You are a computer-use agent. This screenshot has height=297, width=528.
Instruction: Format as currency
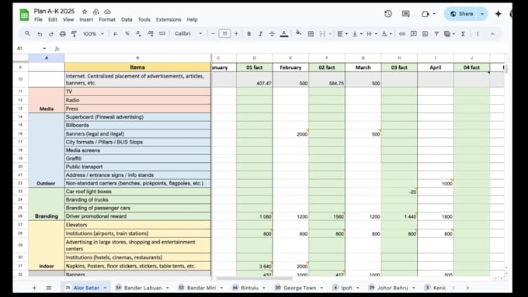click(x=116, y=33)
